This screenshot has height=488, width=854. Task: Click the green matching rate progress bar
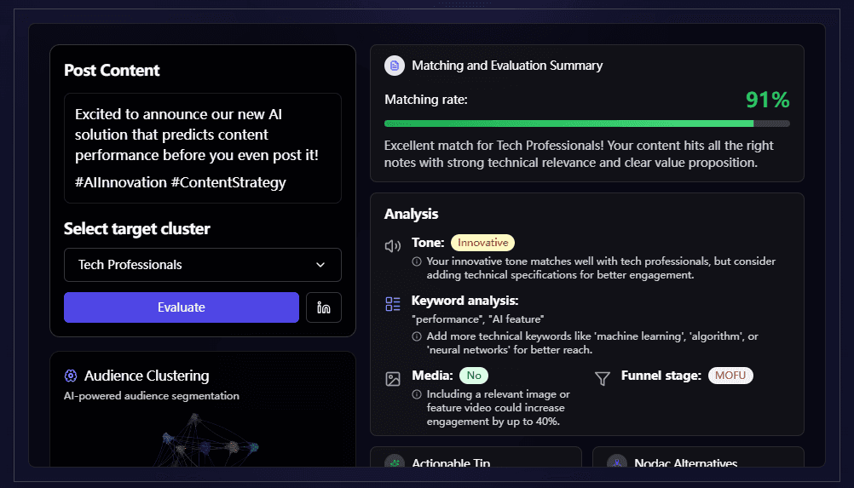[568, 123]
